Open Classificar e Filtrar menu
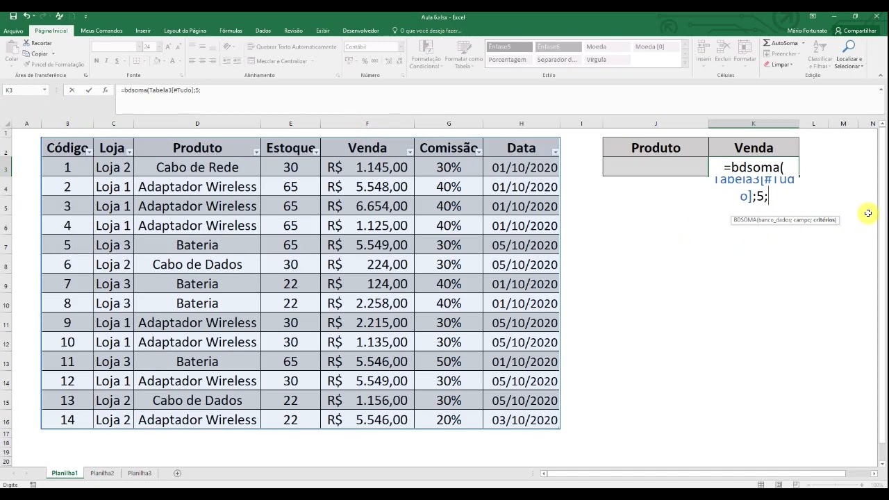Image resolution: width=889 pixels, height=500 pixels. pyautogui.click(x=820, y=53)
